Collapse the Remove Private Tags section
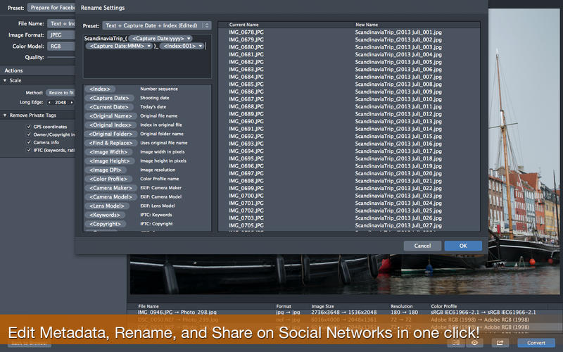Screen dimensions: 563x352 click(6, 115)
